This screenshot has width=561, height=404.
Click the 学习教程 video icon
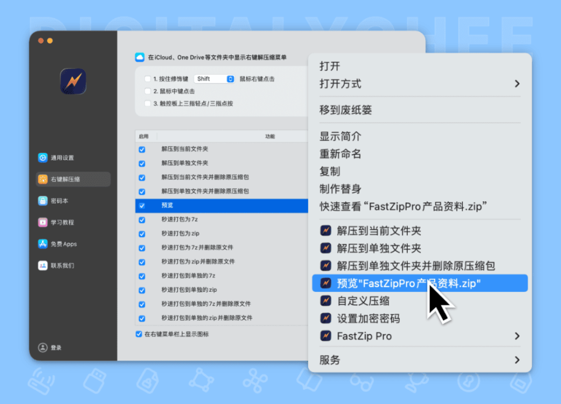point(43,222)
